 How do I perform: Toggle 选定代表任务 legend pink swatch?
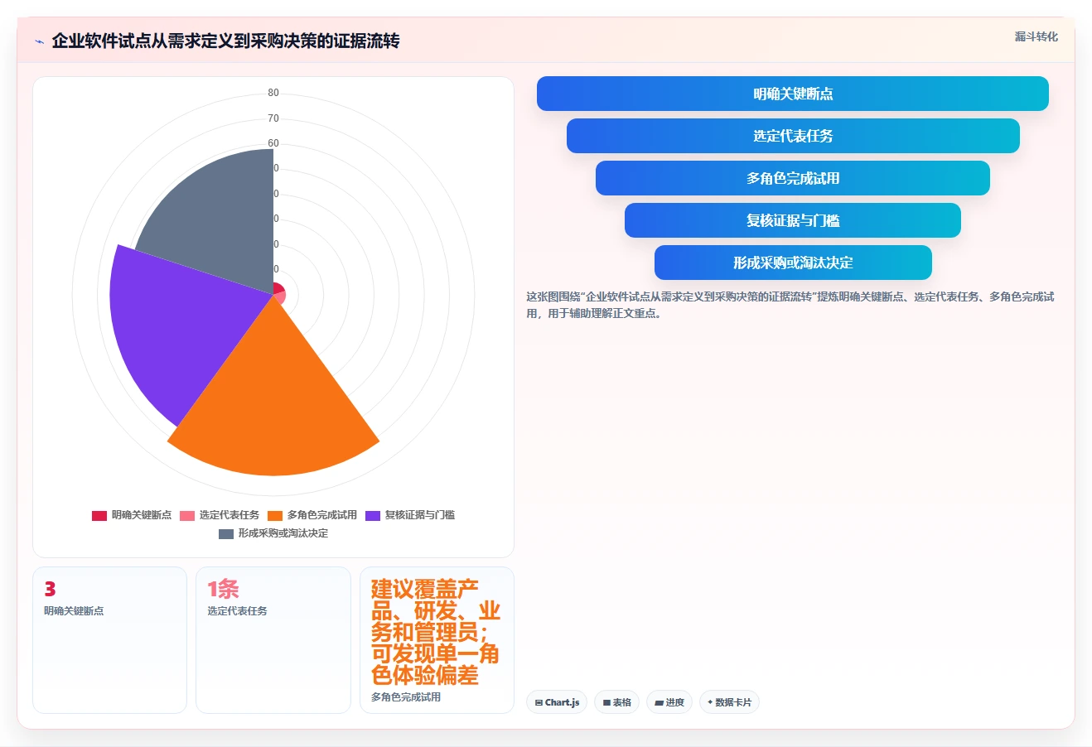tap(187, 515)
